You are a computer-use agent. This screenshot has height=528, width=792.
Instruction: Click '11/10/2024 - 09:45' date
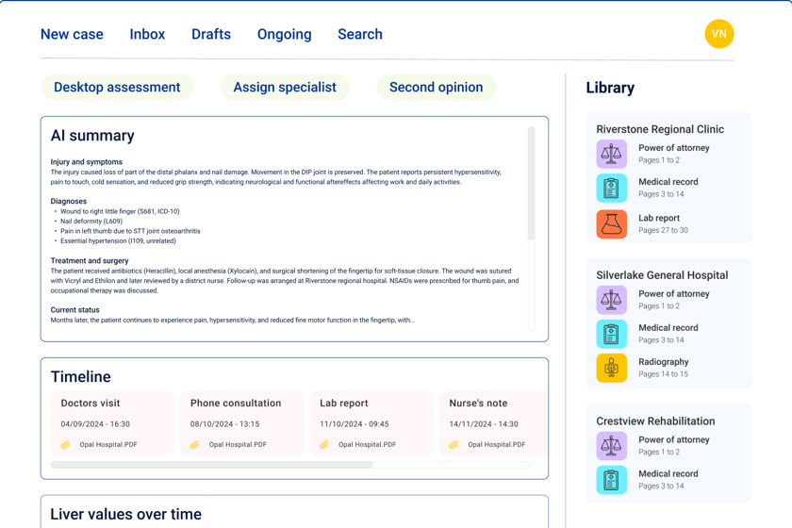355,424
